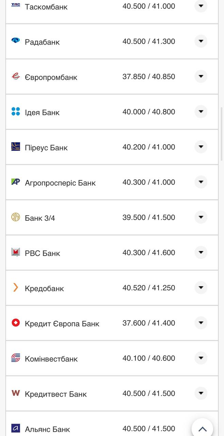Viewport: 224px width, 436px height.
Task: Click the Кредобанк orange chevron logo
Action: [16, 287]
